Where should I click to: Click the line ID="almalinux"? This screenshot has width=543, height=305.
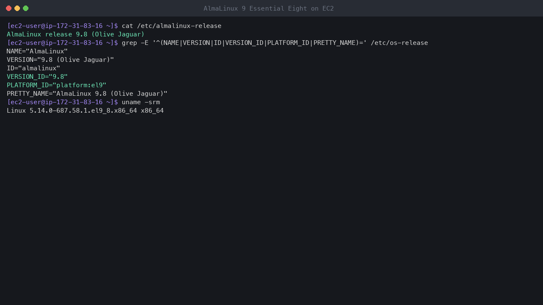tap(34, 68)
